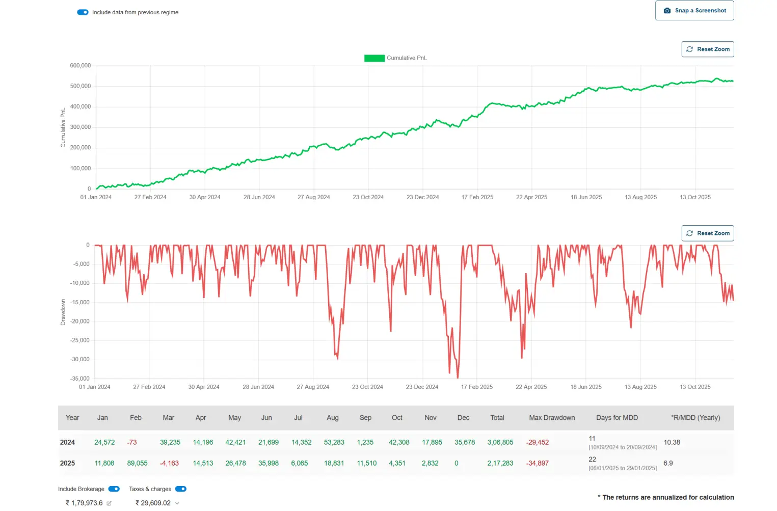
Task: Toggle the Include Brokerage switch
Action: click(x=113, y=489)
